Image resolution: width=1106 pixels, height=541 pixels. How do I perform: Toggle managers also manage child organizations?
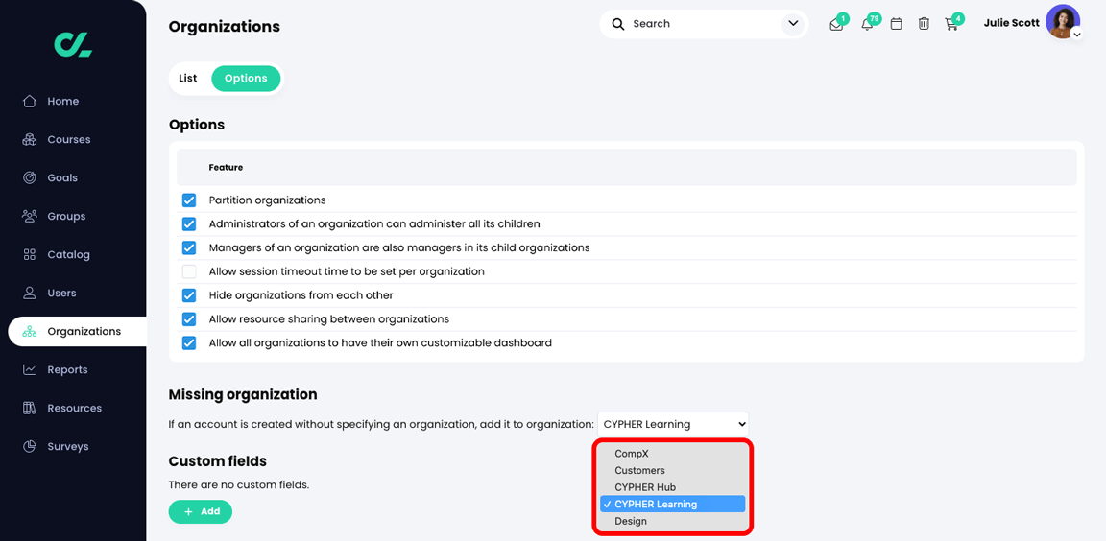[x=189, y=247]
